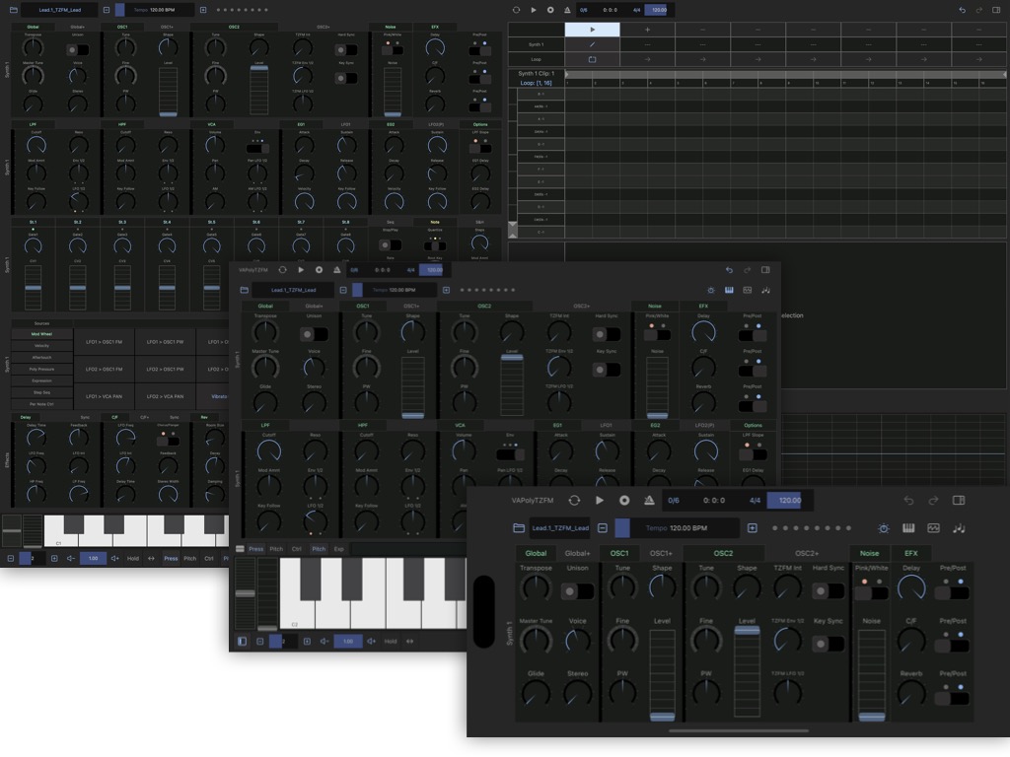Toggle Unison switch in the middle window
This screenshot has width=1010, height=757.
click(x=315, y=334)
